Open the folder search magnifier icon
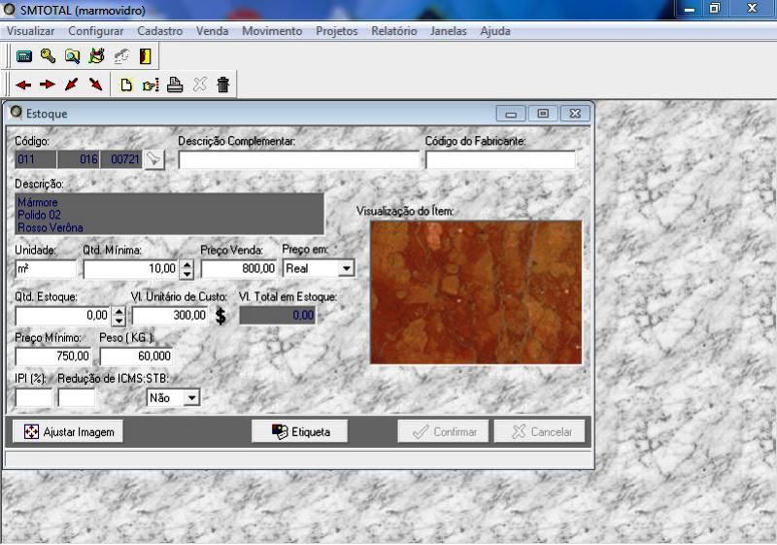This screenshot has height=545, width=777. (x=72, y=56)
